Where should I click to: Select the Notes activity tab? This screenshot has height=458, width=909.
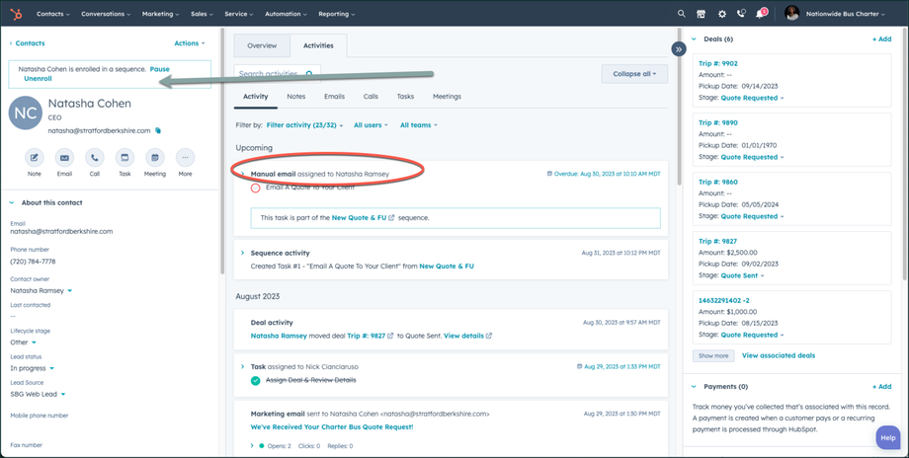[x=295, y=97]
